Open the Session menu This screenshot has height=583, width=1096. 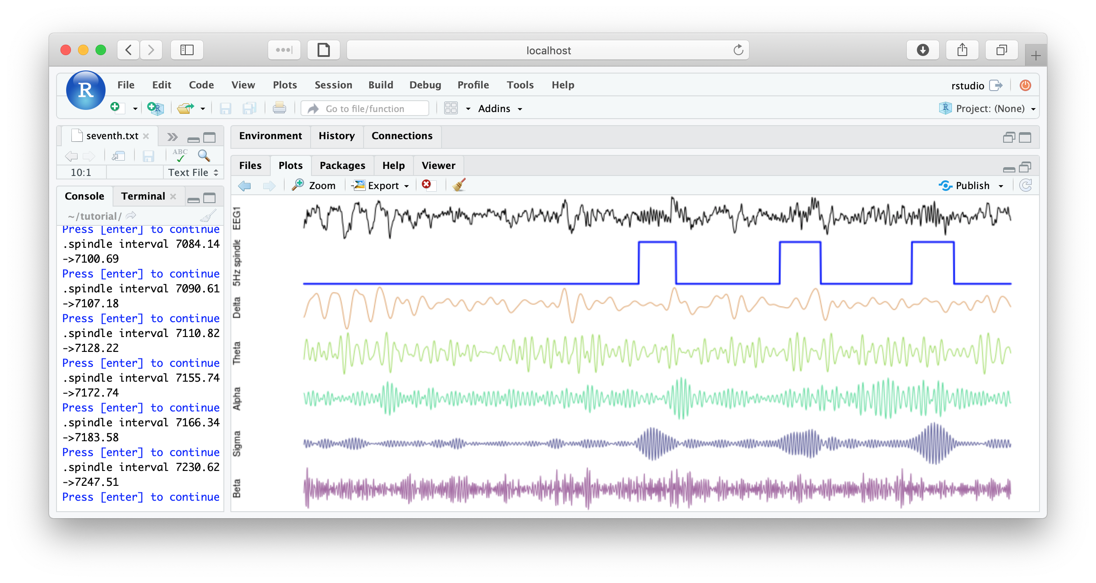click(x=333, y=85)
